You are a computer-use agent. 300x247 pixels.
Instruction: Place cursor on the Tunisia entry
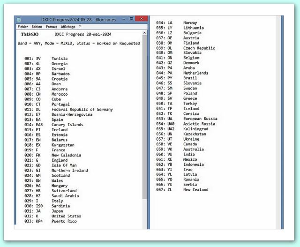(x=60, y=58)
